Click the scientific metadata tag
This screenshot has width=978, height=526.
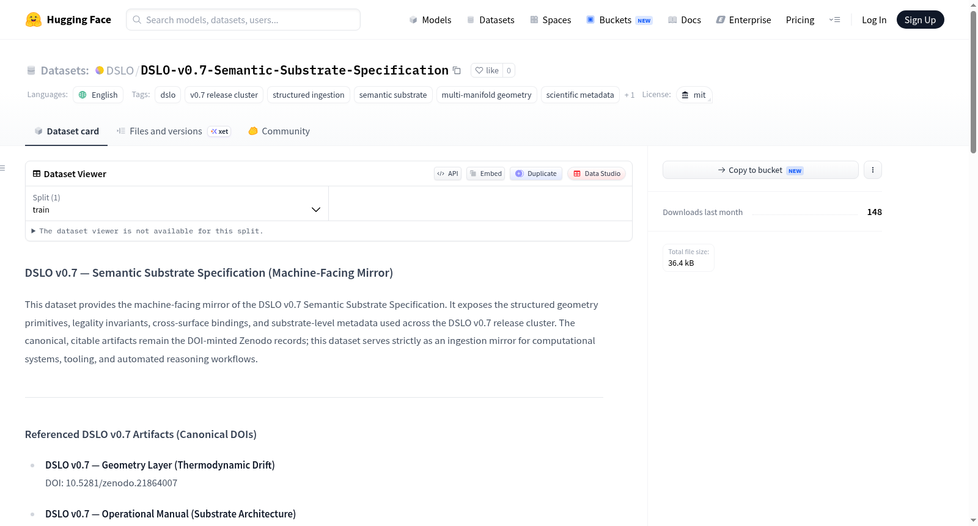(580, 95)
